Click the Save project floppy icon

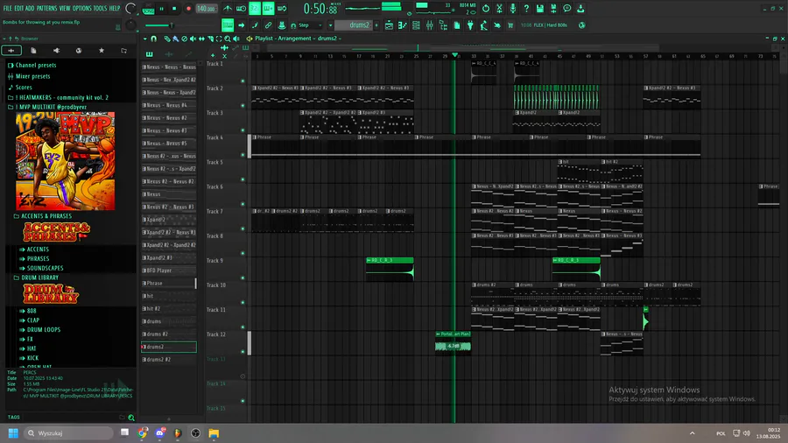click(x=539, y=9)
